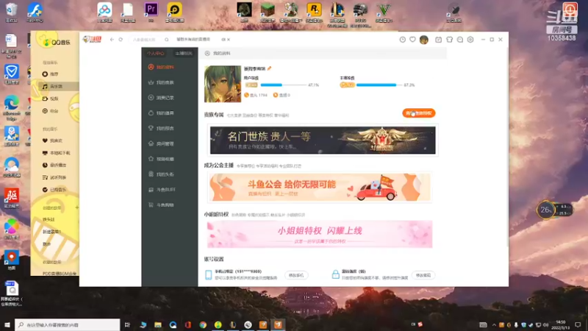
Task: Open the 斗鱼公会 给你无限可能 banner
Action: (320, 188)
